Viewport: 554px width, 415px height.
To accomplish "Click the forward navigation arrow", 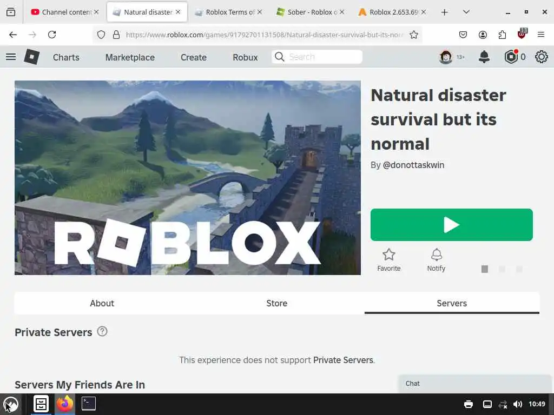I will coord(32,35).
